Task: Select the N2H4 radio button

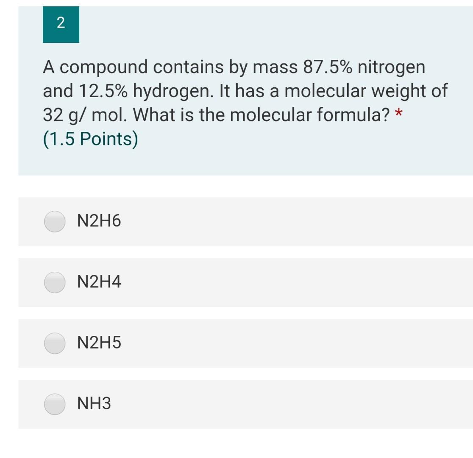Action: pos(54,282)
